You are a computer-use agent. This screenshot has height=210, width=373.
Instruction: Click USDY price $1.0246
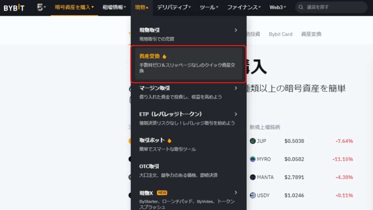[294, 195]
